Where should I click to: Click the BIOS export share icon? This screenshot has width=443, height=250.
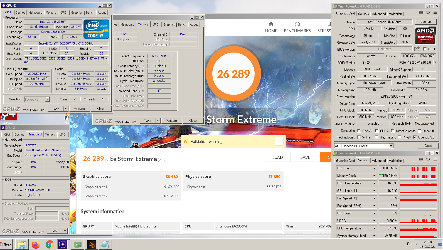point(417,49)
